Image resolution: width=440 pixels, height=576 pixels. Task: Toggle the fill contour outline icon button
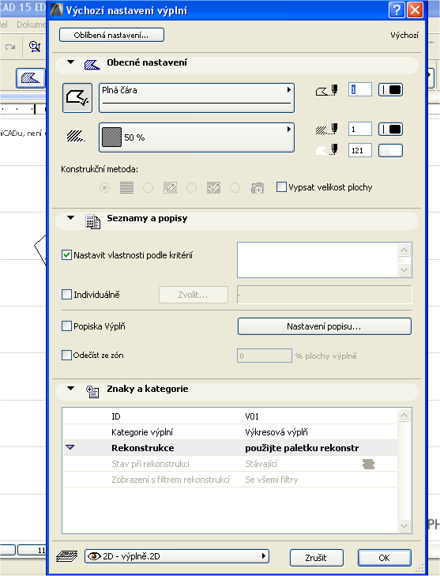pos(77,98)
